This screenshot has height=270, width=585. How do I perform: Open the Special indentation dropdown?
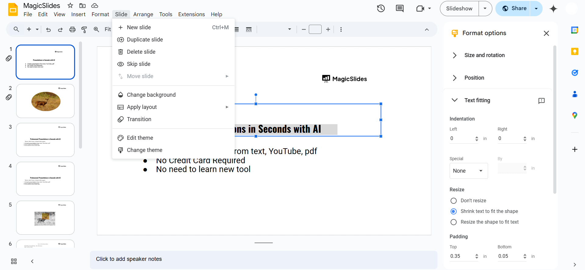tap(469, 171)
